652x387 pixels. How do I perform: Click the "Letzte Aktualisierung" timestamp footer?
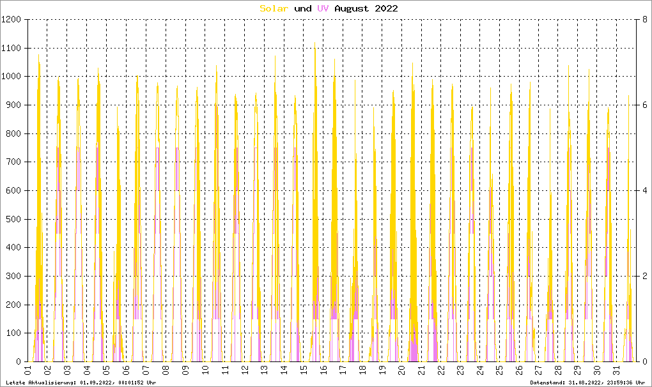click(81, 382)
